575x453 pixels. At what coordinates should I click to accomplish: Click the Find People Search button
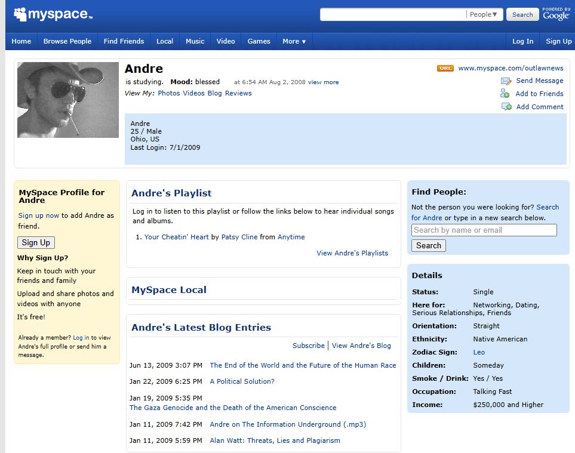429,245
